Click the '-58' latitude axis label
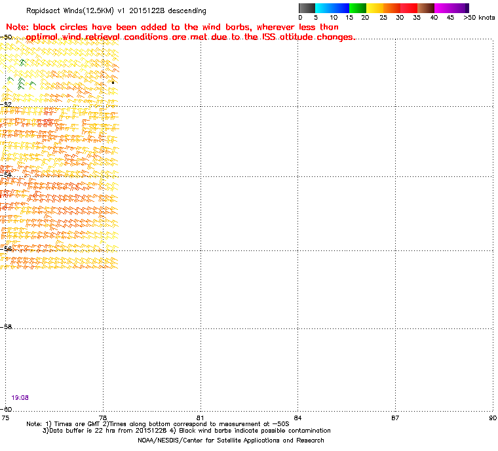498x451 pixels. (x=6, y=326)
